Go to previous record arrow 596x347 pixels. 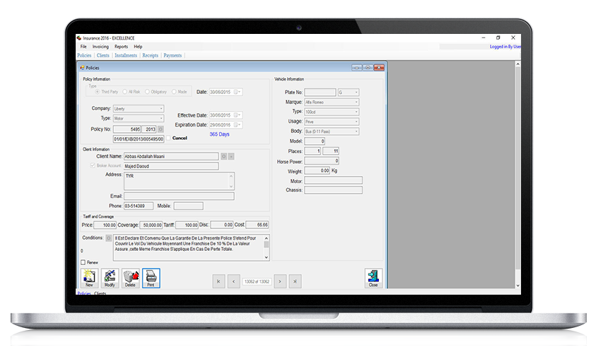(x=234, y=281)
